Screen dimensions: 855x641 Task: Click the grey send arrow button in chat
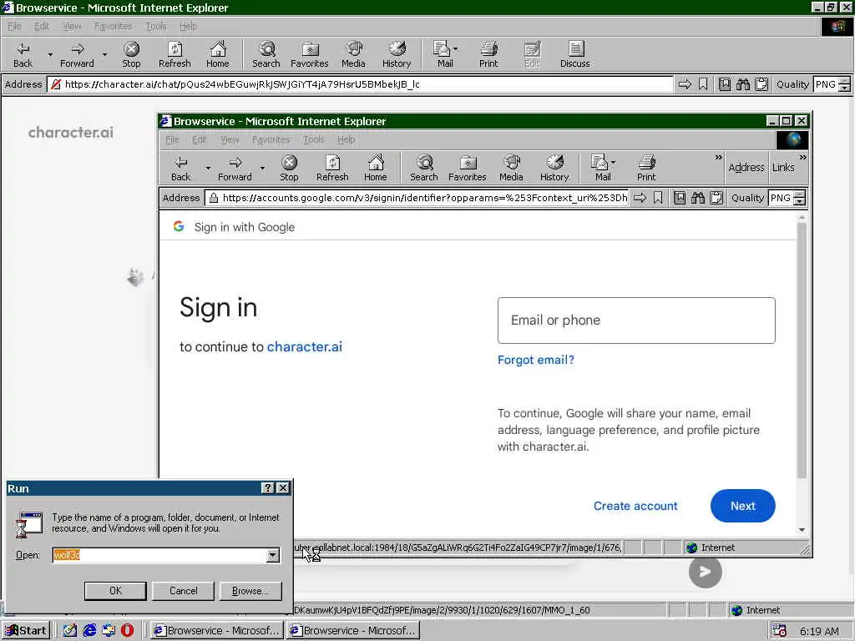point(705,572)
